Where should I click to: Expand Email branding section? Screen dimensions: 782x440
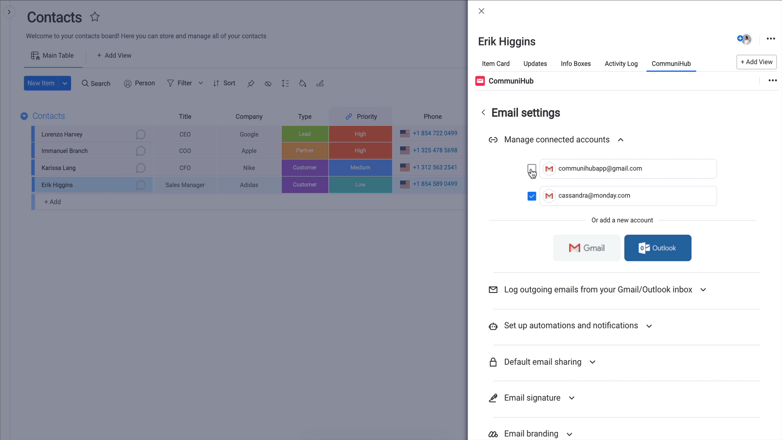tap(569, 434)
